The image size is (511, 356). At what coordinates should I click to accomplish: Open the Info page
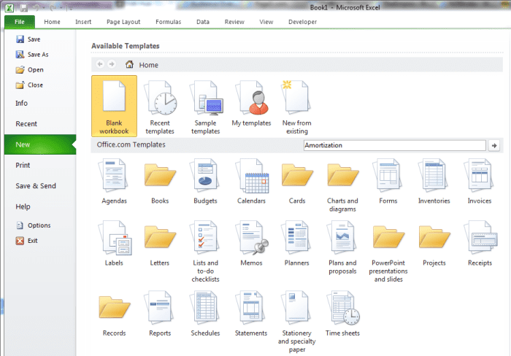click(x=21, y=104)
